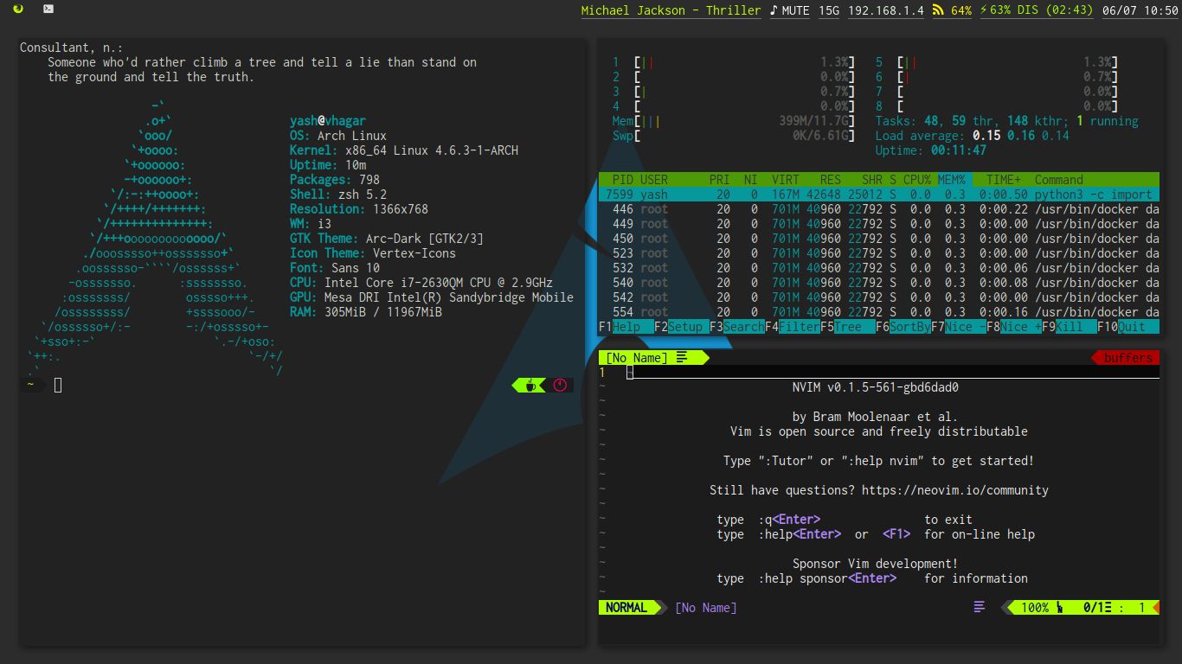Select docker process row PID 446
Image resolution: width=1182 pixels, height=664 pixels.
pos(879,209)
